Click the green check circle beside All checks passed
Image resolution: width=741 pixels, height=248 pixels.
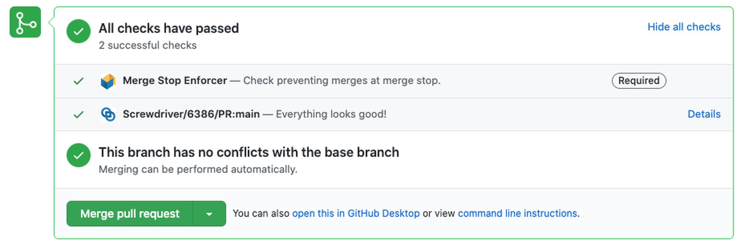(79, 31)
